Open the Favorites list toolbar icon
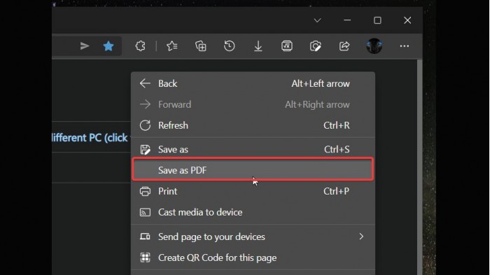The height and width of the screenshot is (275, 490). pos(172,46)
